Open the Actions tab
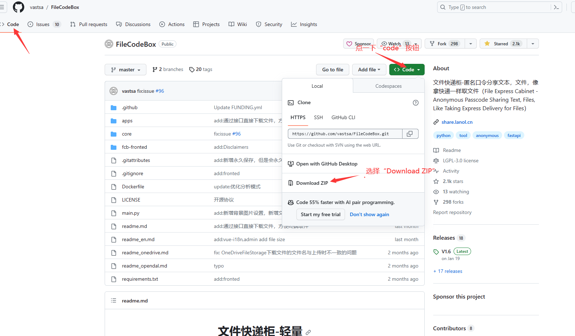This screenshot has height=336, width=575. coord(172,24)
